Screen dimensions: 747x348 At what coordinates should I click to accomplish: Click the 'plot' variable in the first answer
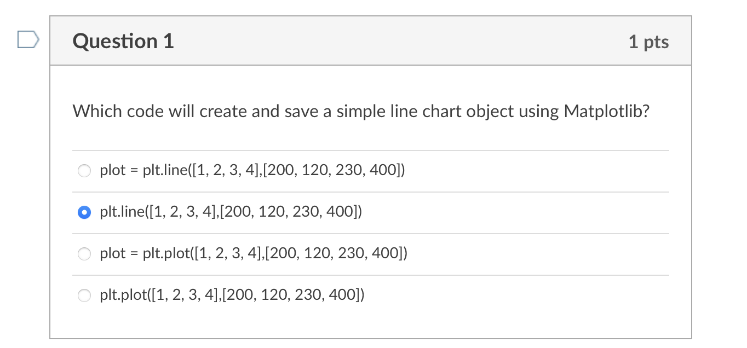point(113,171)
